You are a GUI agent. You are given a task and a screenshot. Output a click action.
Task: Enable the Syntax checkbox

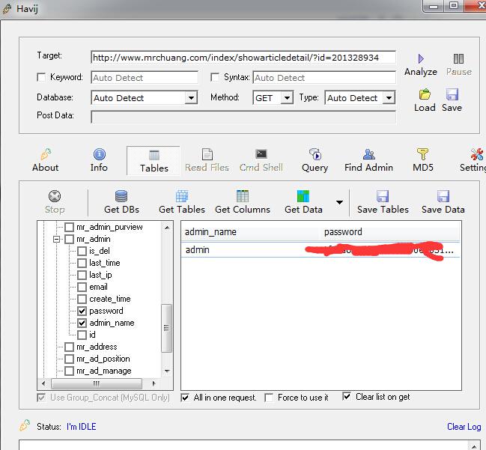point(215,77)
